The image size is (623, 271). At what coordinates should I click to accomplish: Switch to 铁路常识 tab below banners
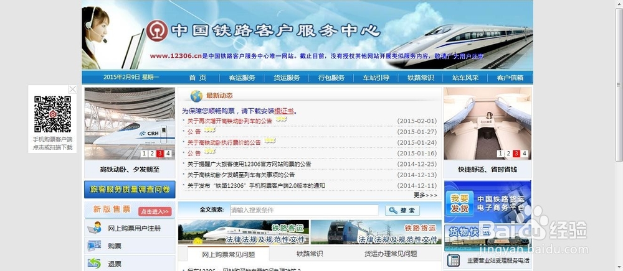click(x=310, y=254)
